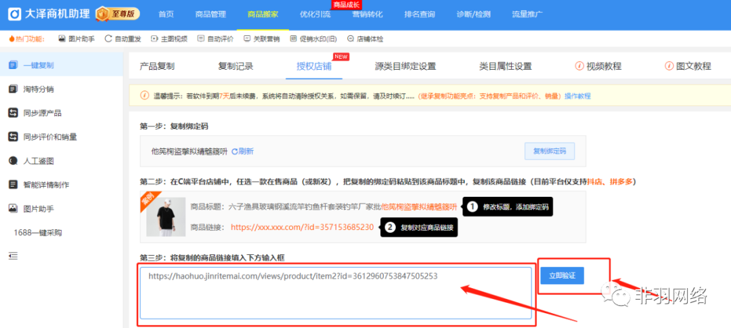
Task: Open 人工鉴图 in the left sidebar
Action: (38, 161)
